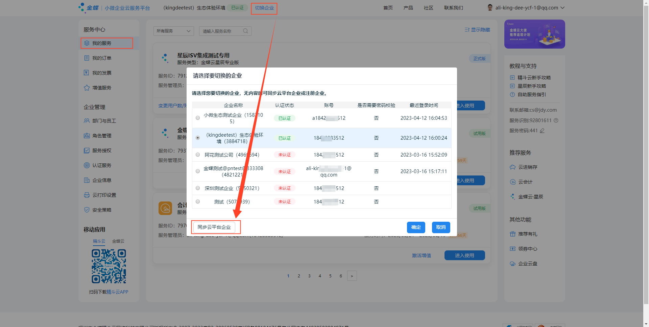Select the 金蝶测试@pntest radio button
649x327 pixels.
point(198,171)
